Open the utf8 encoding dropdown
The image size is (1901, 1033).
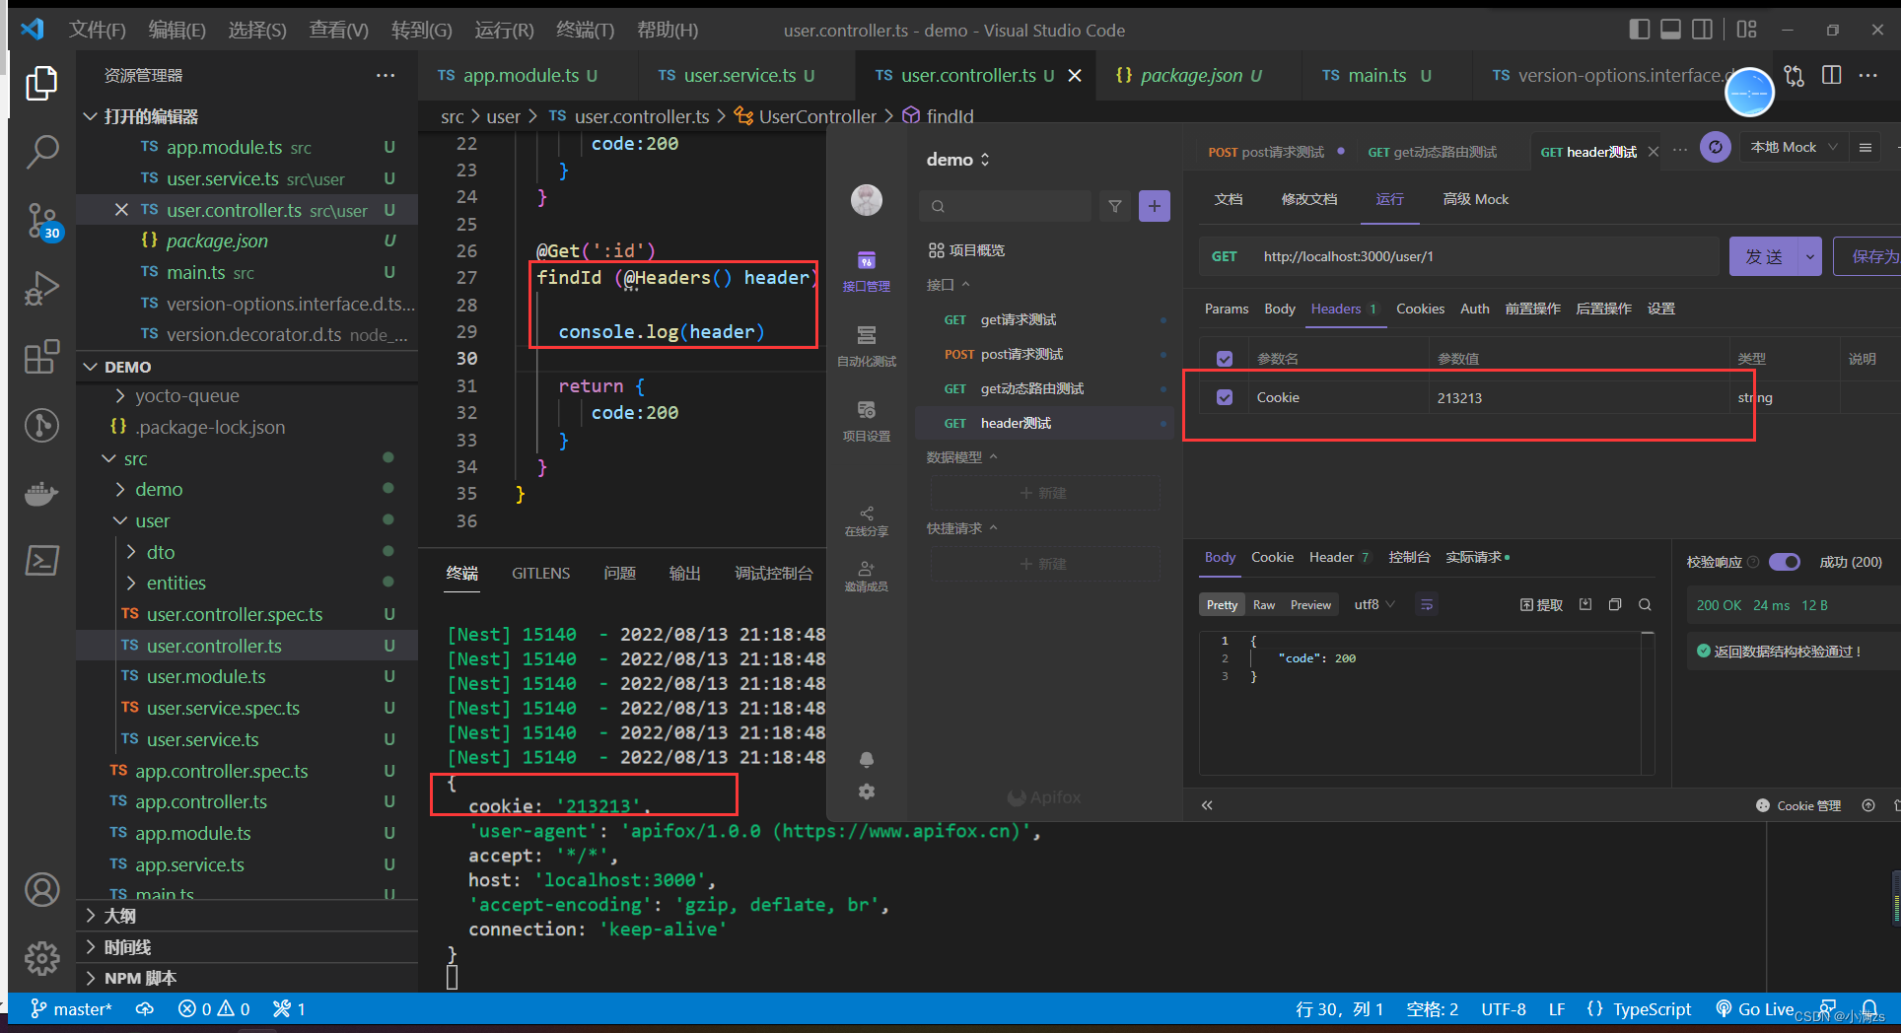point(1374,604)
